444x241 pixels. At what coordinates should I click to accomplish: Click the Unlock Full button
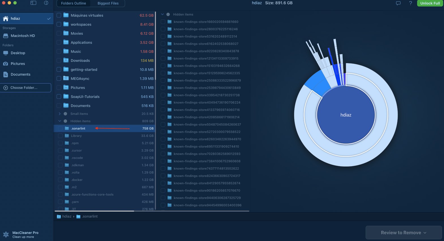pos(430,3)
